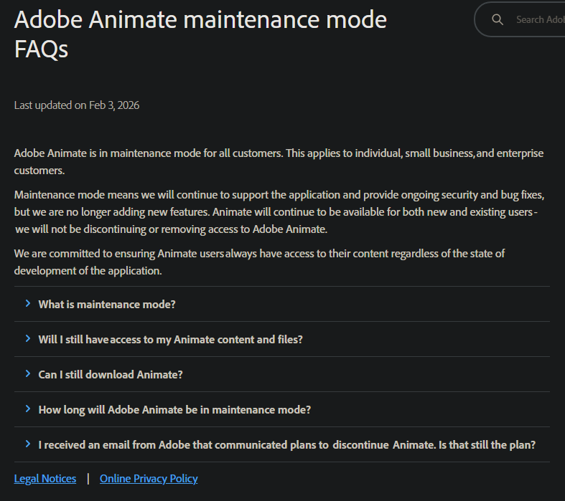Click paragraph starting "We are committed to ensuring"
565x501 pixels.
coord(259,262)
